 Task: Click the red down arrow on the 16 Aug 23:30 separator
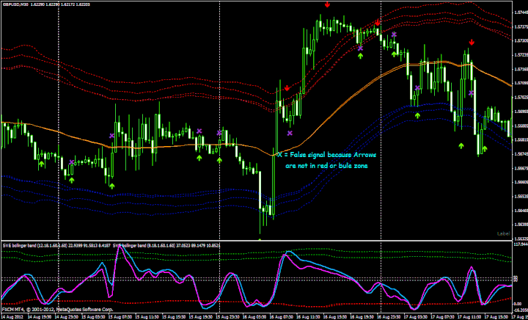click(x=378, y=23)
